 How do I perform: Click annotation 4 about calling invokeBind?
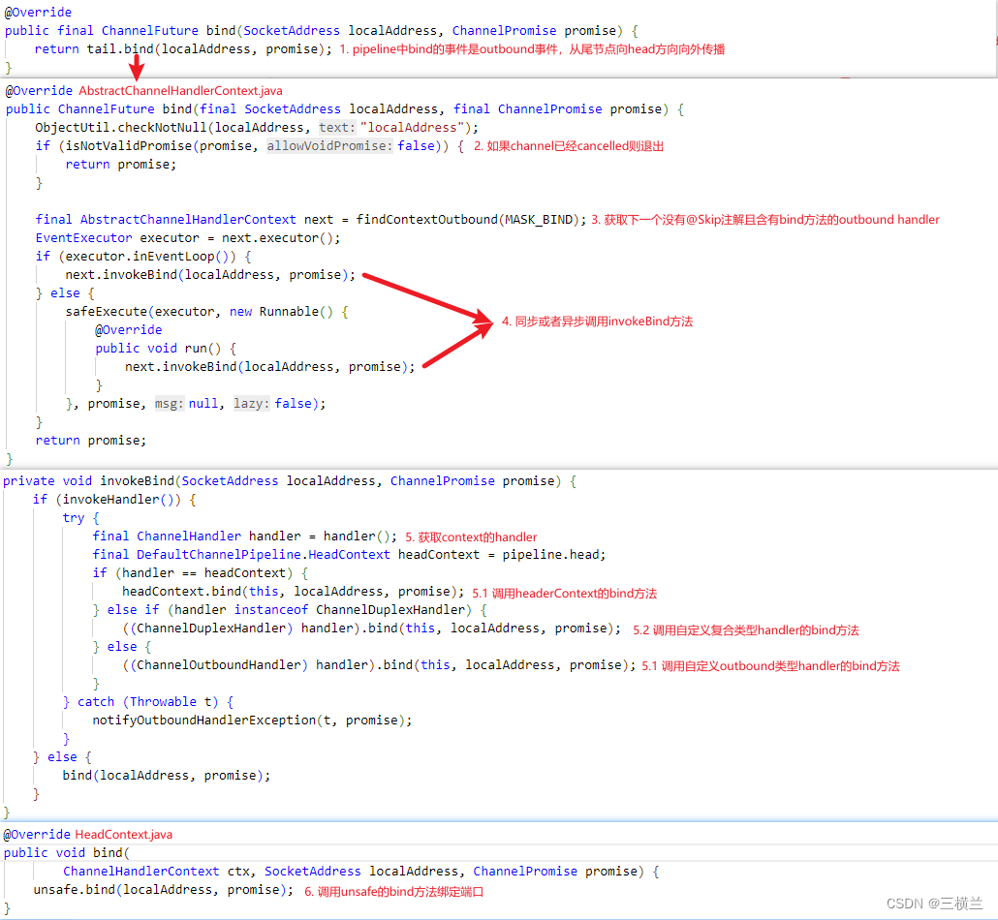pyautogui.click(x=597, y=322)
